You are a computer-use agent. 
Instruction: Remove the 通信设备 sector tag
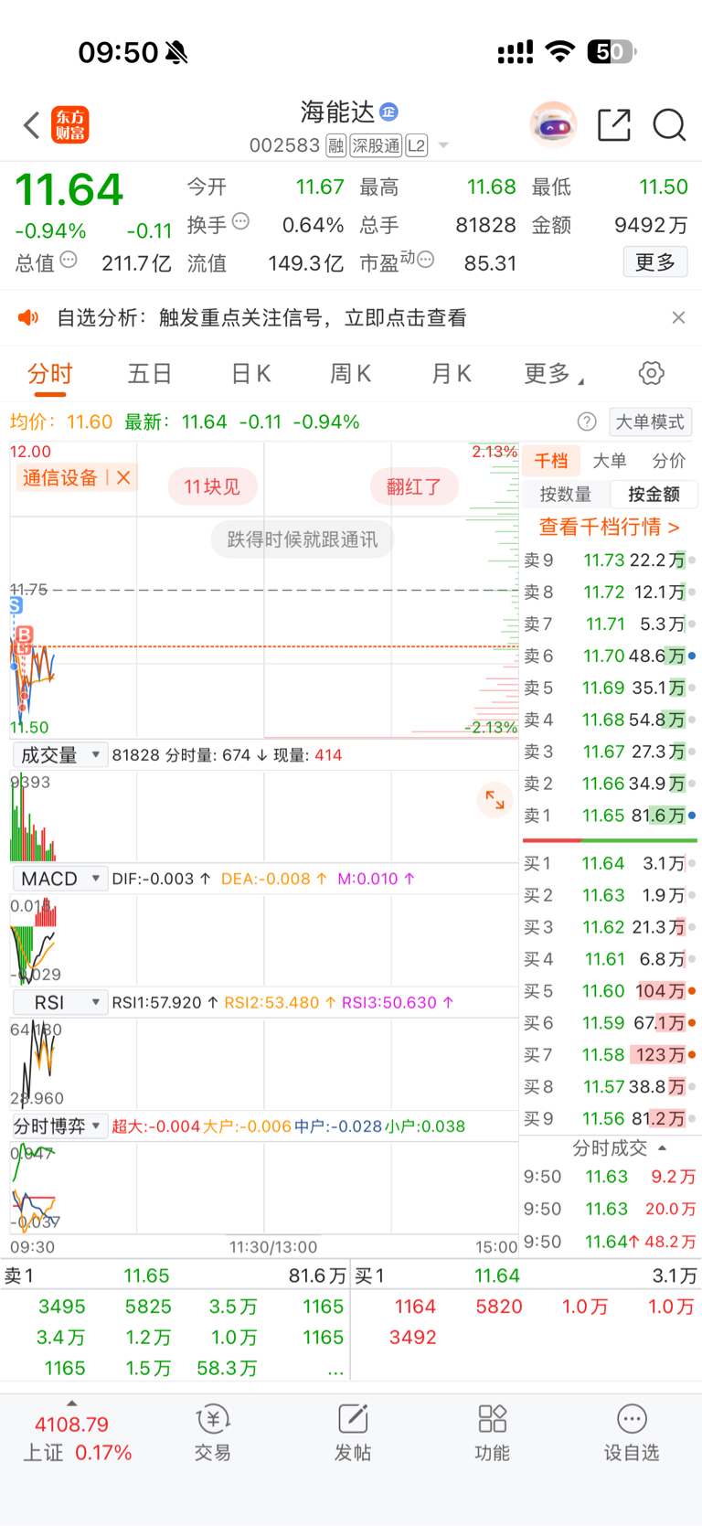click(123, 477)
